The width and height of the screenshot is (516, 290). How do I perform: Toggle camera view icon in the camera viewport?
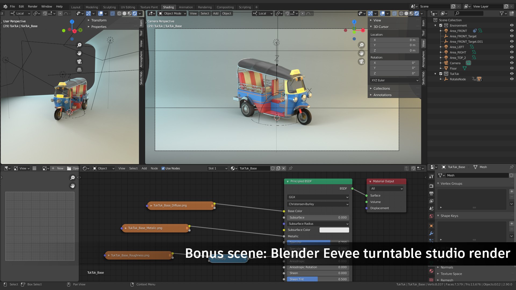[x=361, y=61]
